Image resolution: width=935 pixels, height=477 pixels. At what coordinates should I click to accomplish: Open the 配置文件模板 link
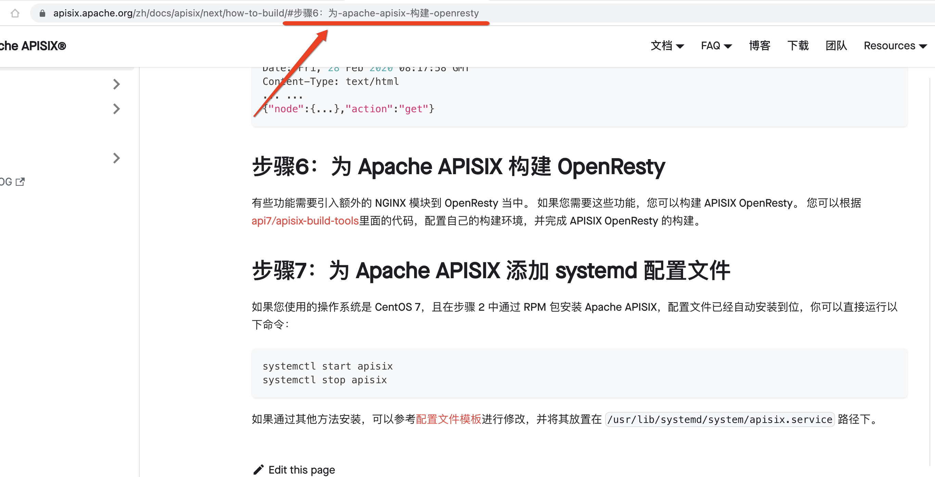(448, 419)
